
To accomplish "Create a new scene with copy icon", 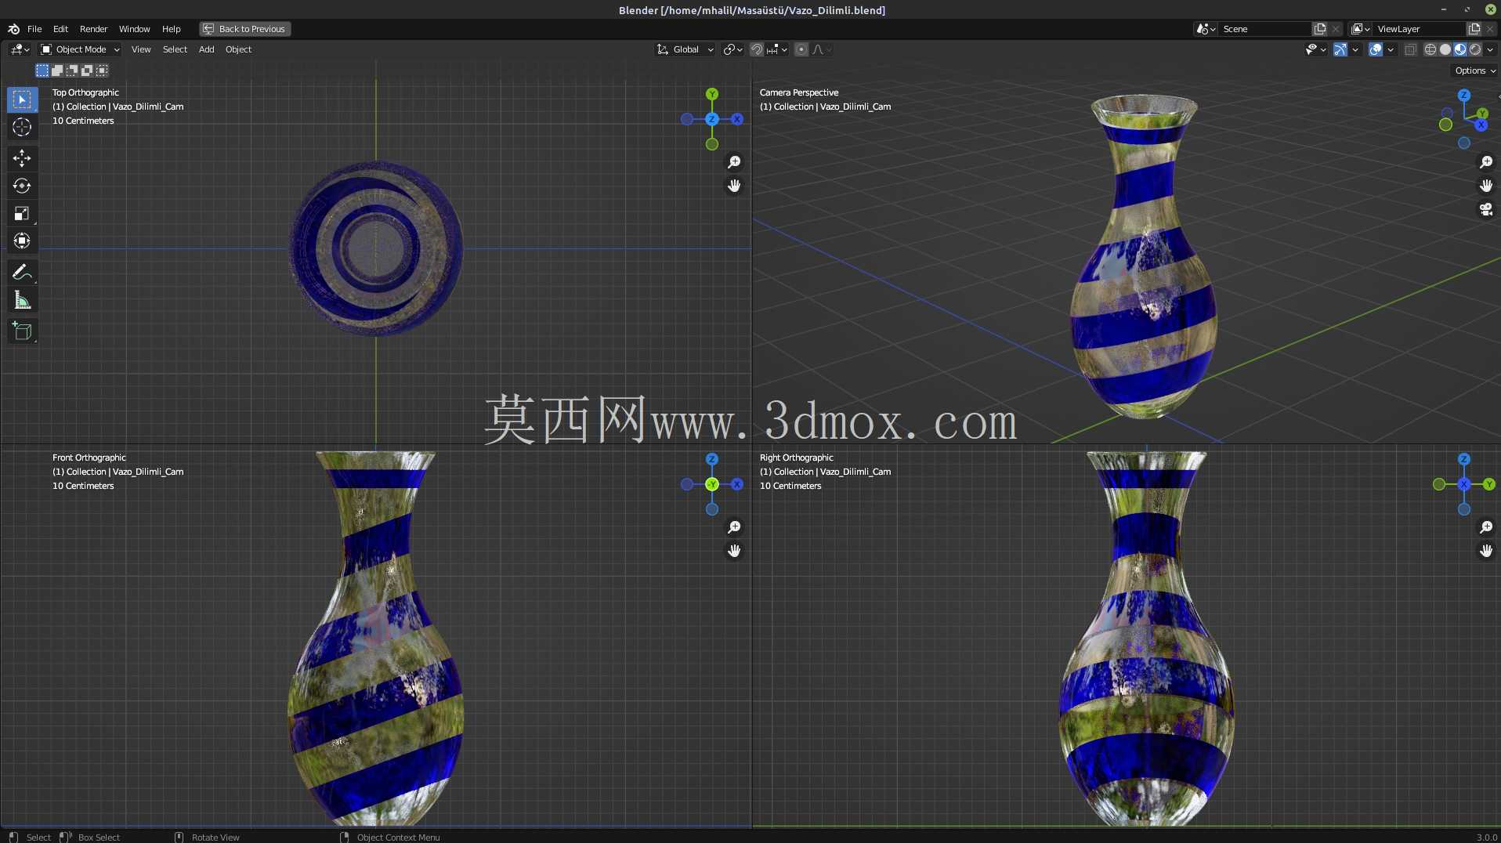I will [x=1320, y=29].
